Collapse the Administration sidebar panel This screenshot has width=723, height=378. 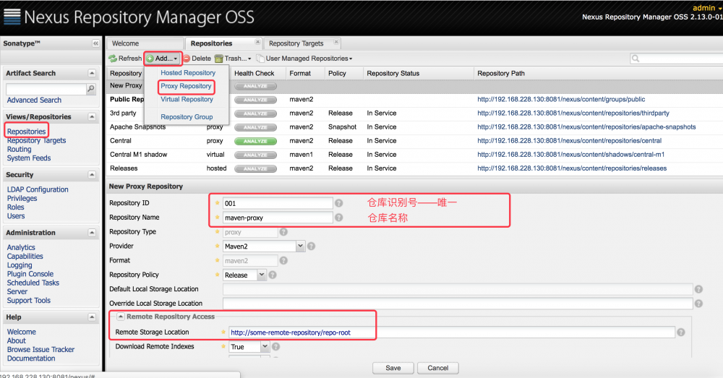click(x=92, y=233)
